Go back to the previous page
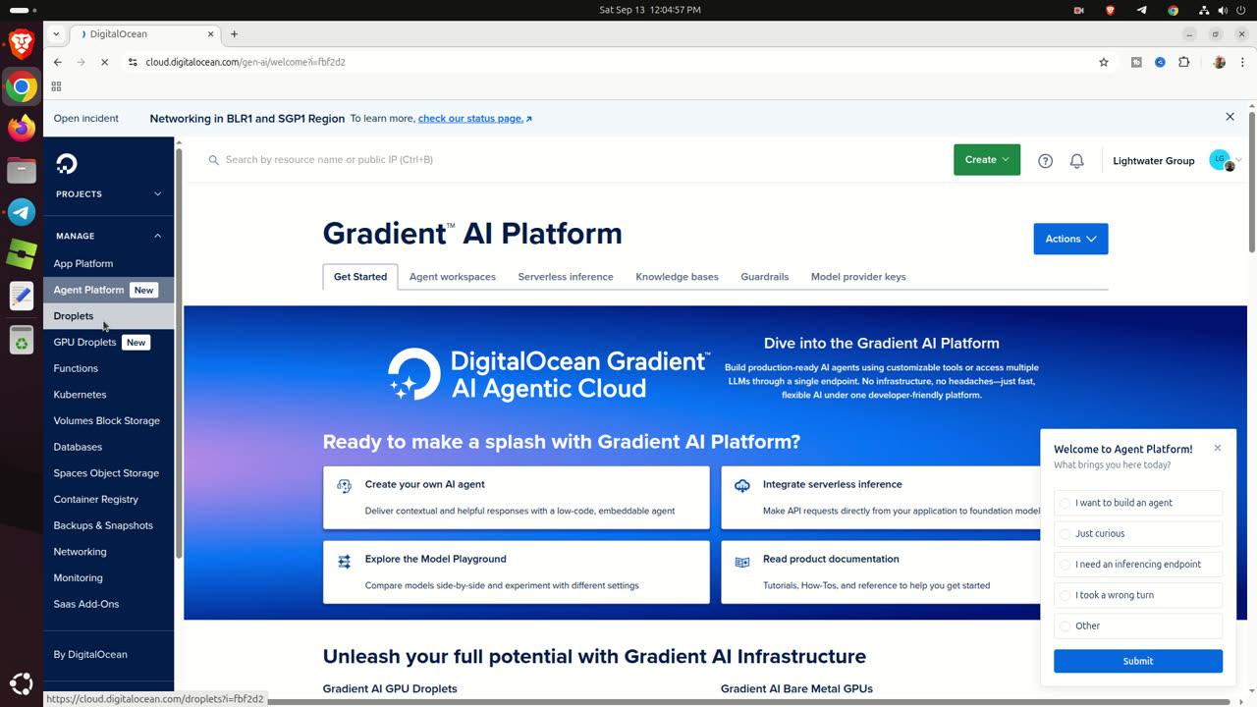Image resolution: width=1257 pixels, height=707 pixels. (58, 62)
